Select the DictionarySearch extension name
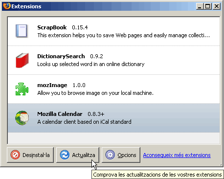 click(61, 56)
